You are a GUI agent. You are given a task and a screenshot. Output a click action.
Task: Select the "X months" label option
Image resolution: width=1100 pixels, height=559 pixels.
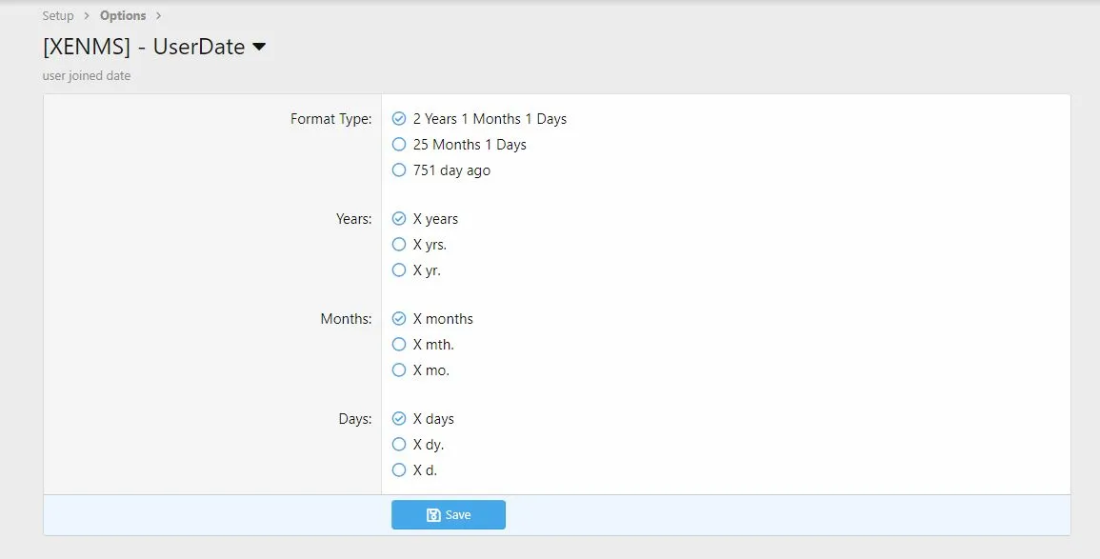(x=399, y=319)
